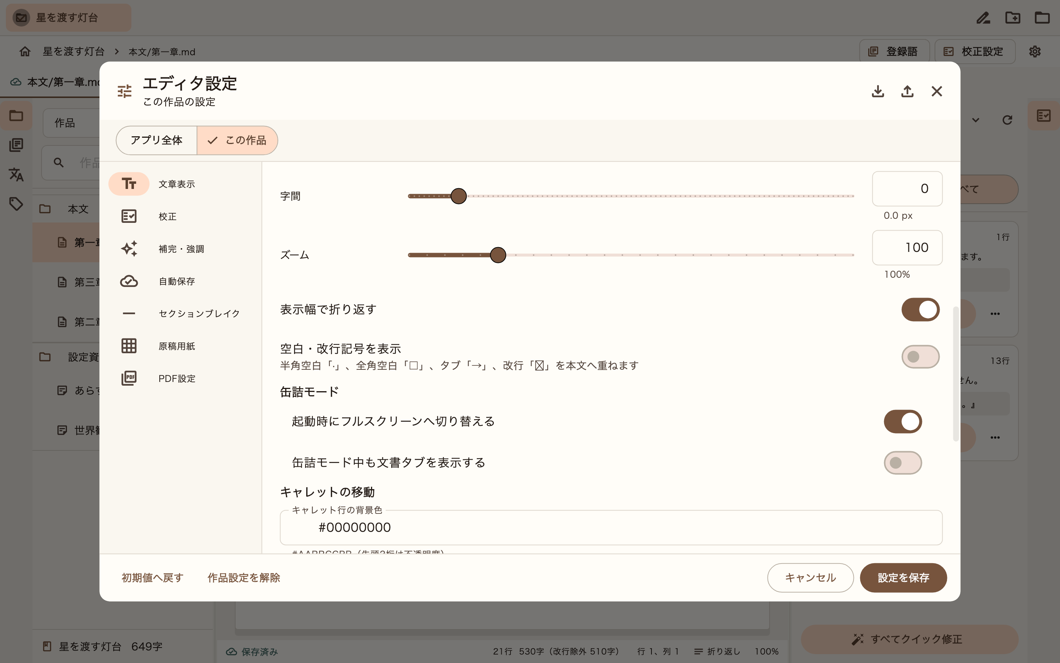Click the settings import download icon

pyautogui.click(x=877, y=91)
